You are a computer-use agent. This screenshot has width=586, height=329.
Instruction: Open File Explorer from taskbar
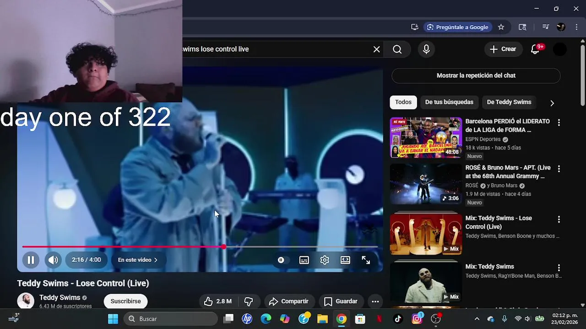pyautogui.click(x=322, y=319)
